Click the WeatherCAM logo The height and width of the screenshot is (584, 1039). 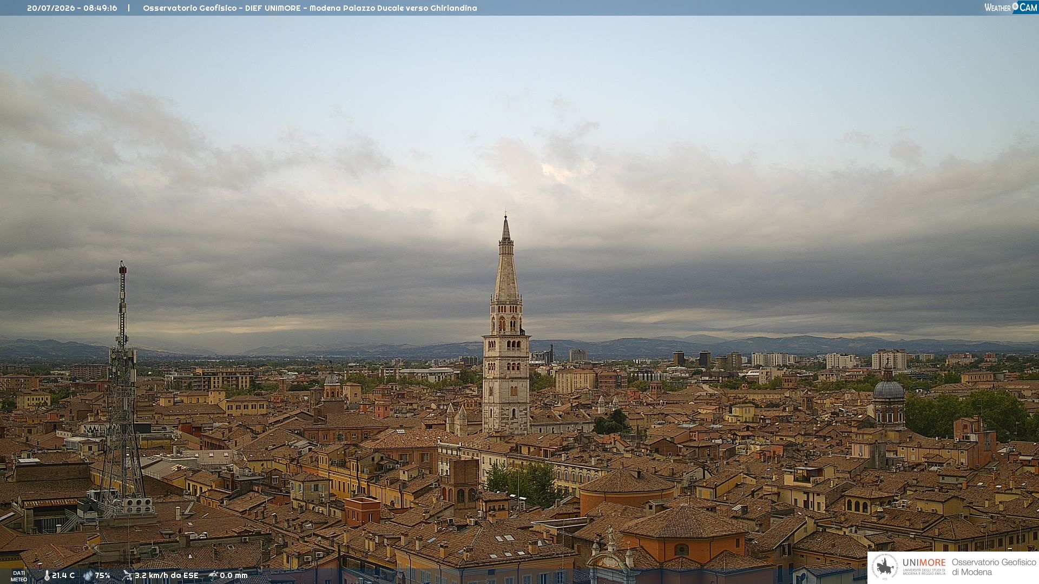click(x=1011, y=8)
